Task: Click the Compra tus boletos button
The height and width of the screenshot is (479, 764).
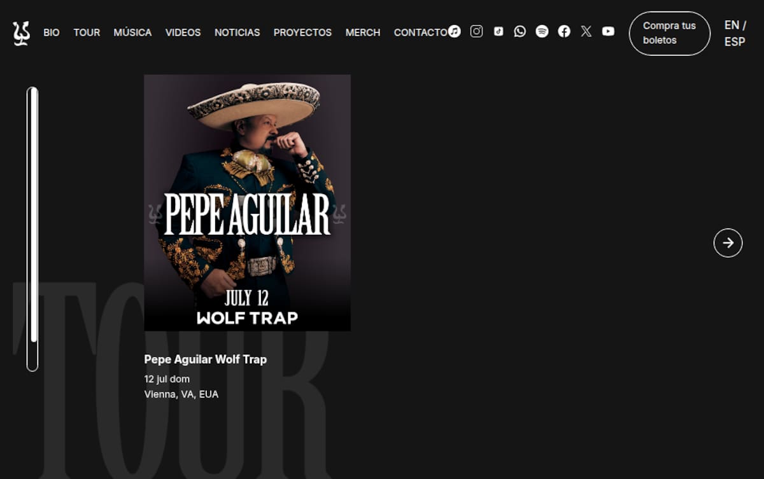Action: (x=670, y=33)
